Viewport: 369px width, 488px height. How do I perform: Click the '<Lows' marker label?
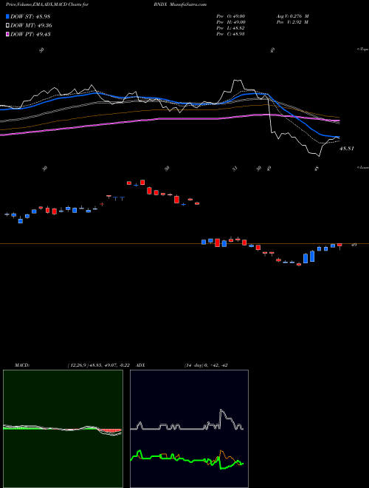(363, 167)
